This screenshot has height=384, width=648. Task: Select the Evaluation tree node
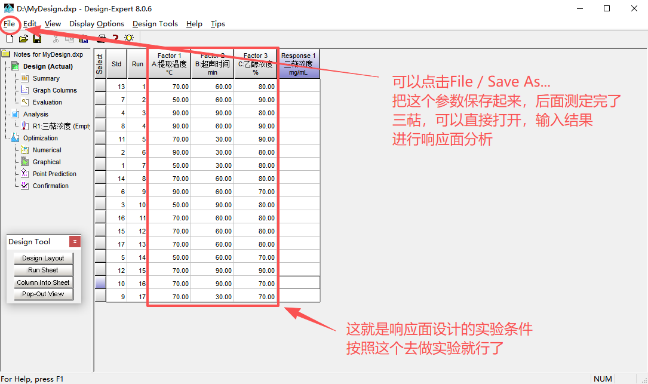[x=47, y=102]
